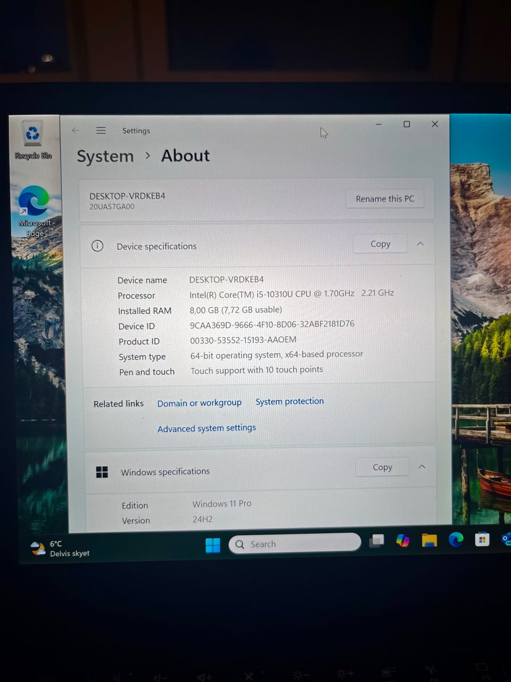This screenshot has width=511, height=682.
Task: Open File Explorer from taskbar
Action: [x=429, y=541]
